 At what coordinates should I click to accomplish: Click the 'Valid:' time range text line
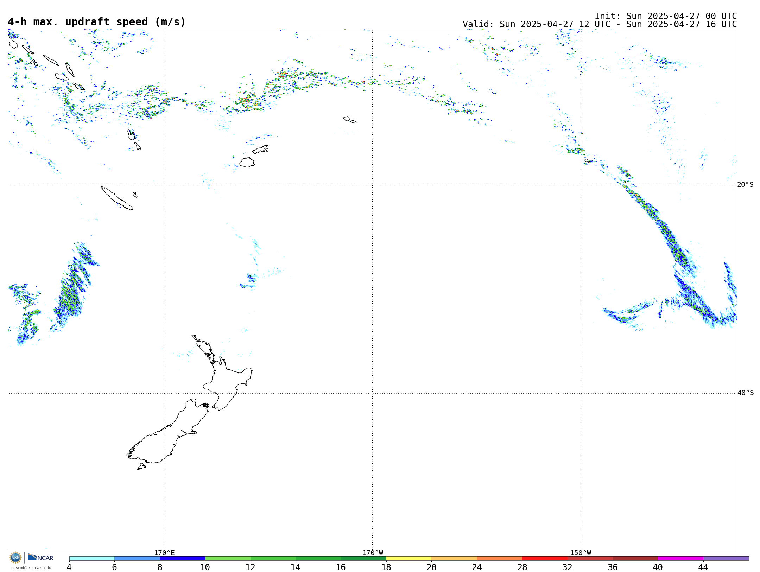click(x=600, y=24)
